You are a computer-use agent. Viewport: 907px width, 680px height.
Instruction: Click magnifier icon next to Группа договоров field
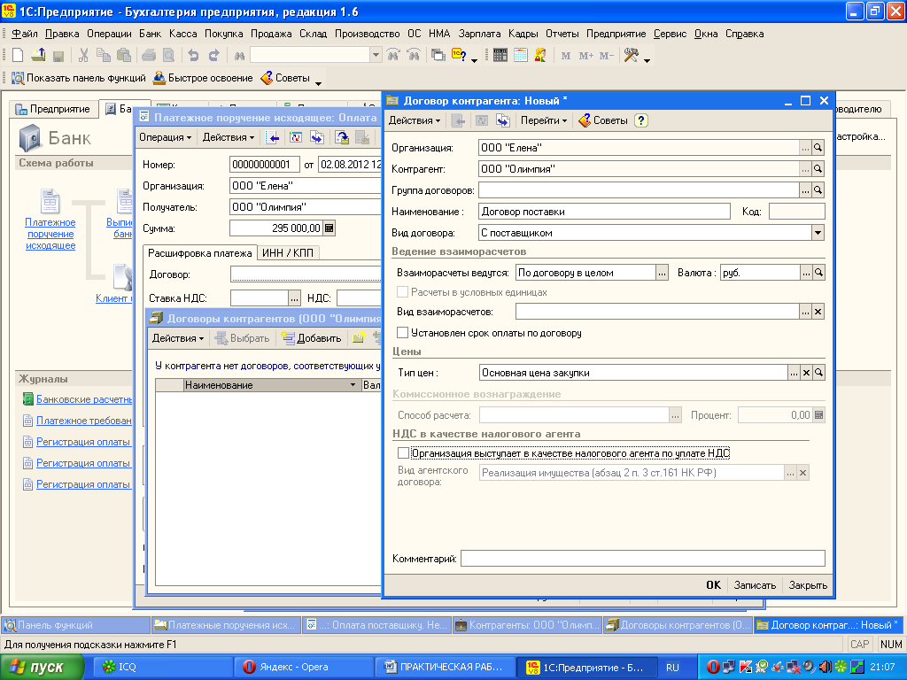(x=818, y=190)
